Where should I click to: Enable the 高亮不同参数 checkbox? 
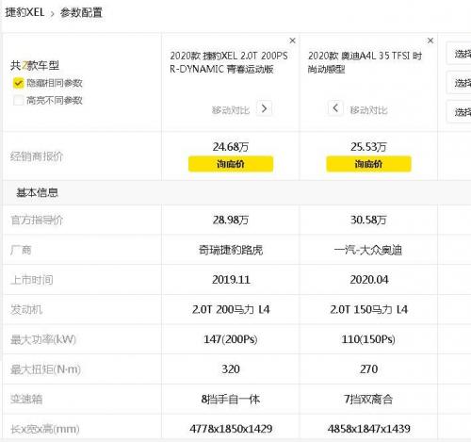[18, 101]
